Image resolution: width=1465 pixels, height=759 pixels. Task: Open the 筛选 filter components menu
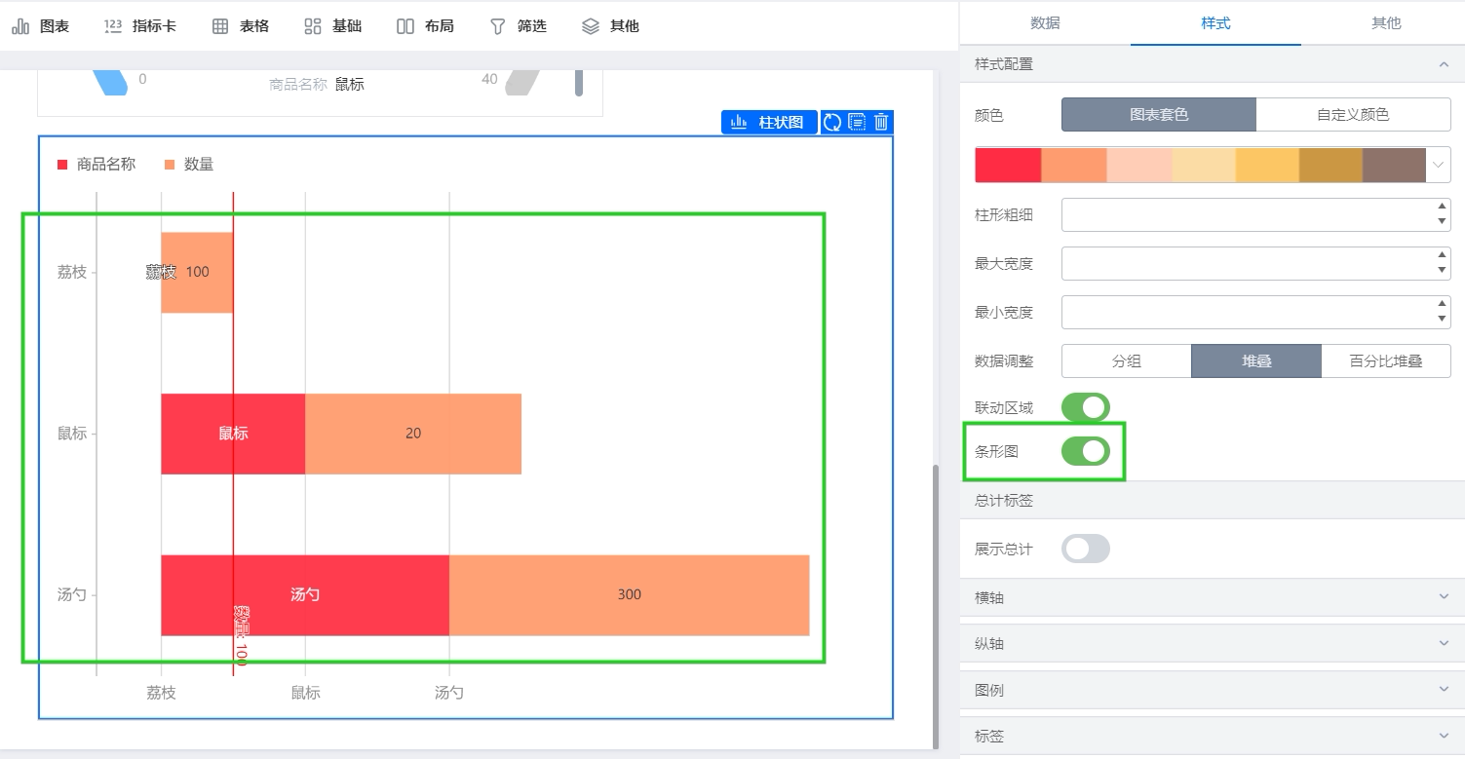[518, 26]
